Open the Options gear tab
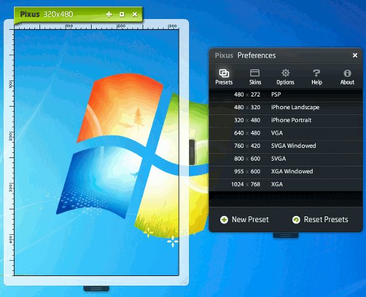 pos(285,77)
